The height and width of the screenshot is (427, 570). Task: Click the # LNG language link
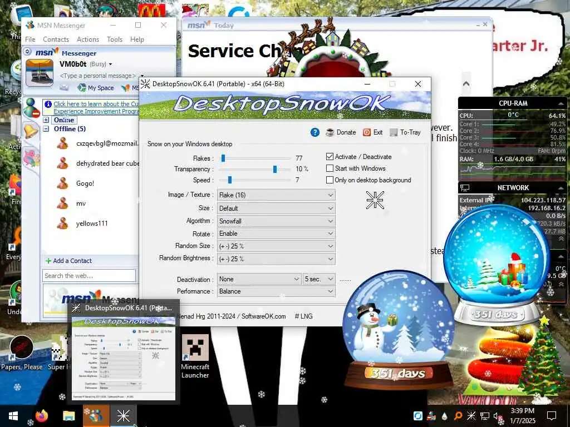point(303,316)
